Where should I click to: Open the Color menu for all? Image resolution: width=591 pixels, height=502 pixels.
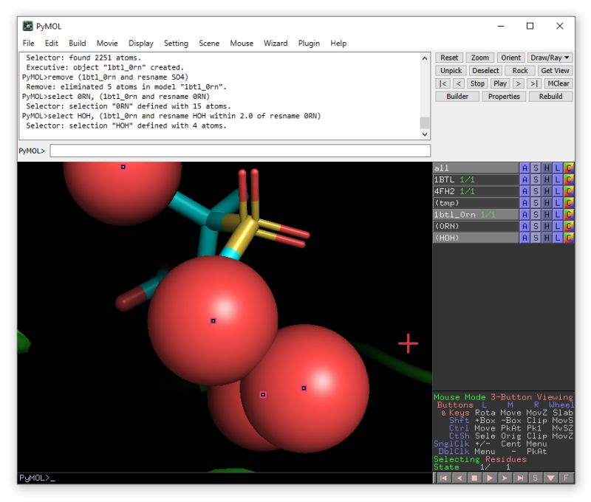pyautogui.click(x=568, y=168)
